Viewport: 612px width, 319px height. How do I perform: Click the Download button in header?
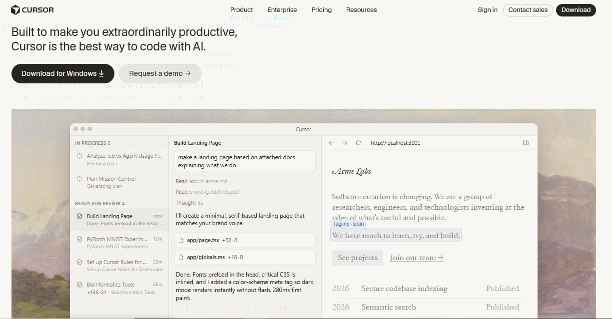pos(576,10)
